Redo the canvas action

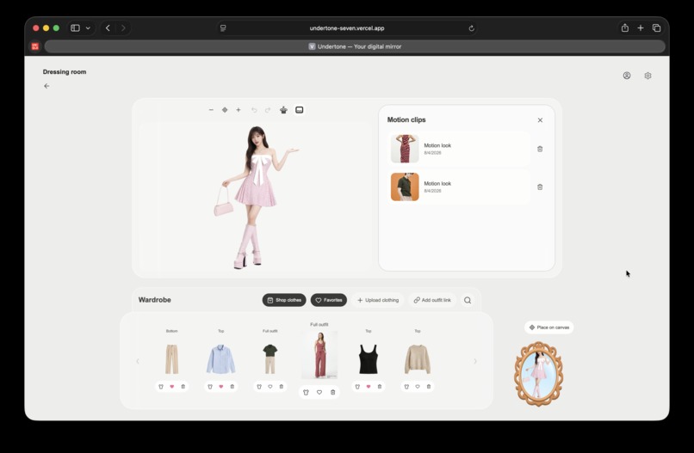tap(267, 110)
